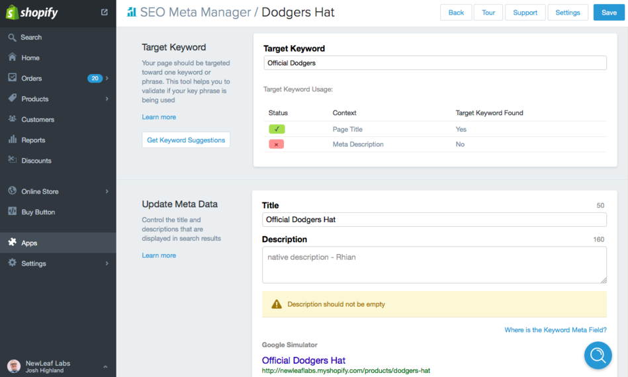The height and width of the screenshot is (377, 628).
Task: Open the NewLeaf Labs account menu
Action: tap(58, 366)
